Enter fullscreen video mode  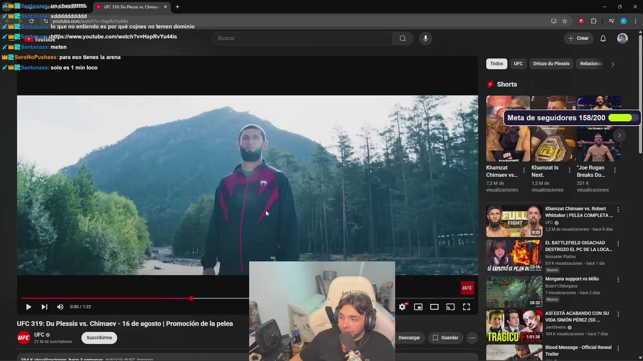pos(466,307)
